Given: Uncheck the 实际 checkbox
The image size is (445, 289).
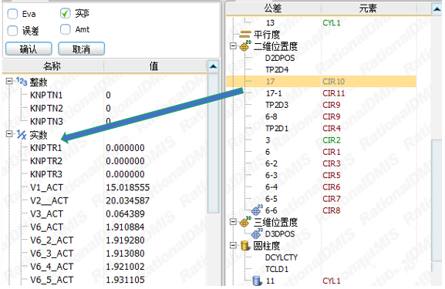Looking at the screenshot, I should [66, 13].
